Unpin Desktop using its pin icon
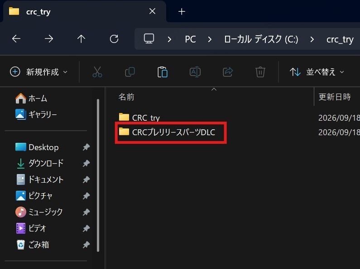The height and width of the screenshot is (269, 360). tap(86, 147)
